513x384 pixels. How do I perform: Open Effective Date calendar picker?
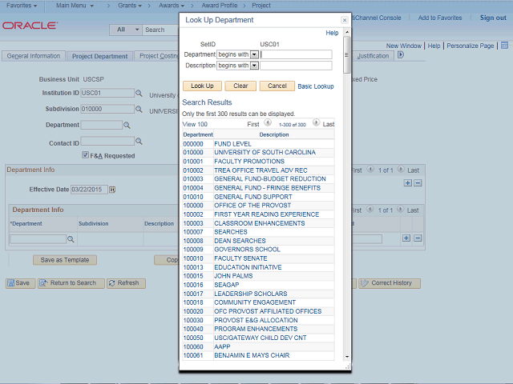(112, 190)
